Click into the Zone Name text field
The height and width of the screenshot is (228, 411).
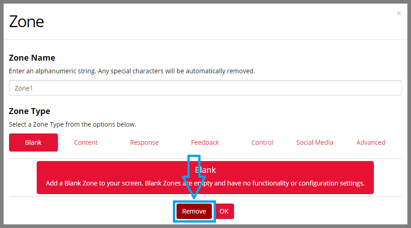click(x=205, y=88)
